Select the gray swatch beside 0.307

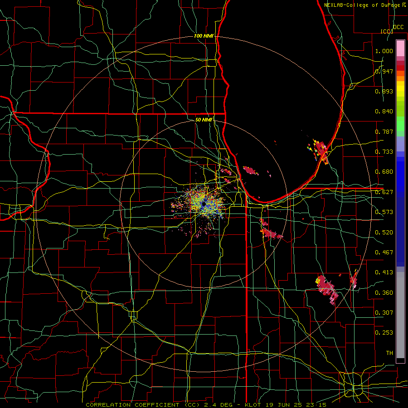click(x=400, y=315)
